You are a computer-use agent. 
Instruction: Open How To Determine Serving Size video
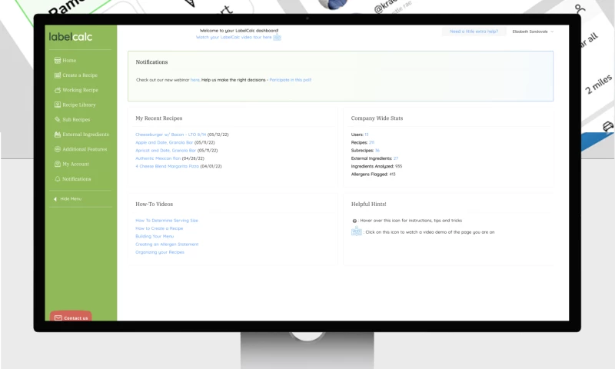(167, 221)
